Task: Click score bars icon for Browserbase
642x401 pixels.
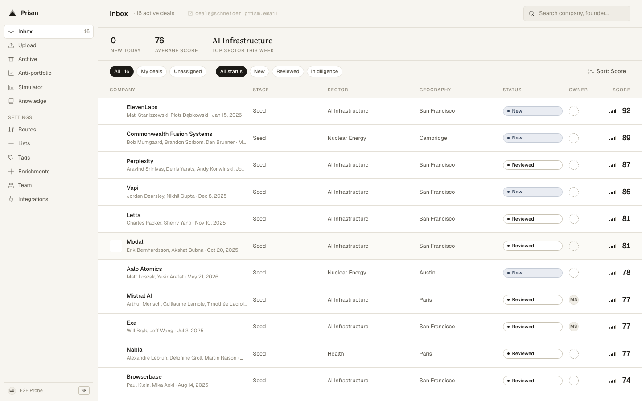Action: pos(613,381)
